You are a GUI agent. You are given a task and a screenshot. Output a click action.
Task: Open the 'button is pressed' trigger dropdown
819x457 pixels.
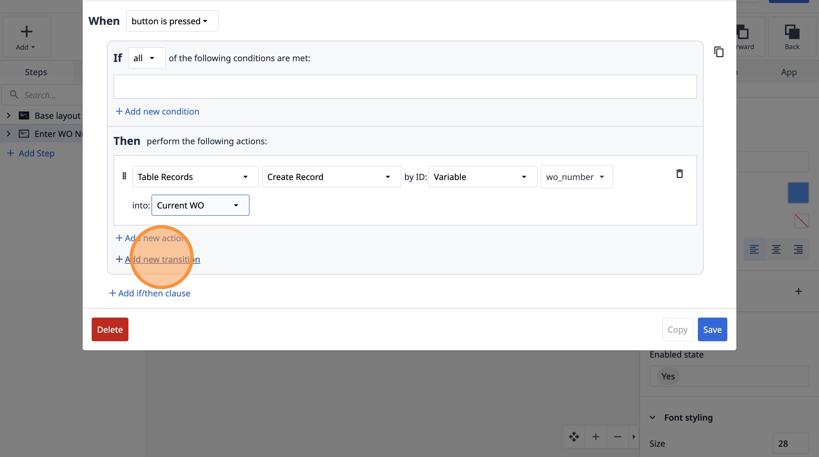[172, 21]
